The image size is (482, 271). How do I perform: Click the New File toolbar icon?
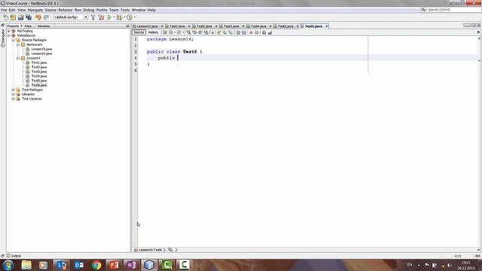pyautogui.click(x=5, y=17)
